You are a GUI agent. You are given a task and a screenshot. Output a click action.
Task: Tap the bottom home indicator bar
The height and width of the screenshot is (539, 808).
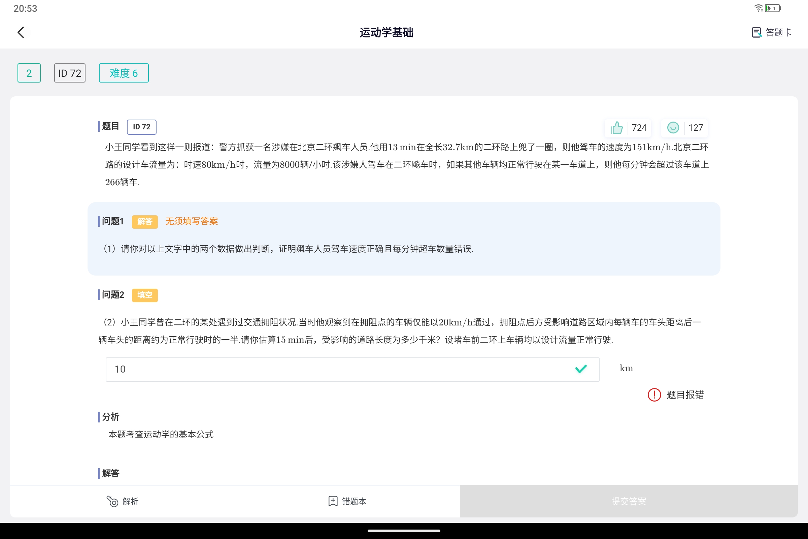[404, 531]
